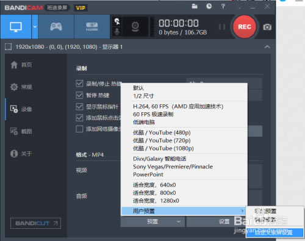Open the screen mode dropdown arrow

35,27
